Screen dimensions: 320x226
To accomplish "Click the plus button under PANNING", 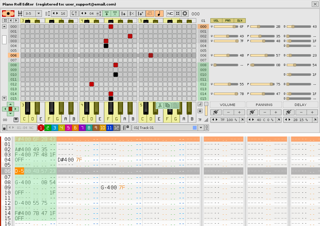I will click(275, 112).
